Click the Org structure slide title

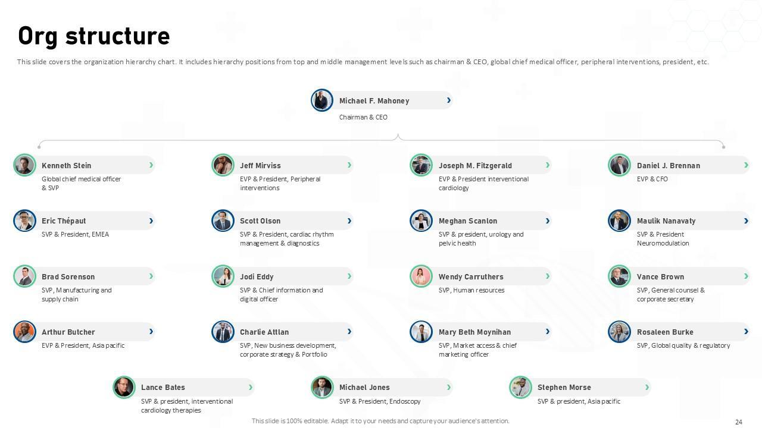coord(94,36)
